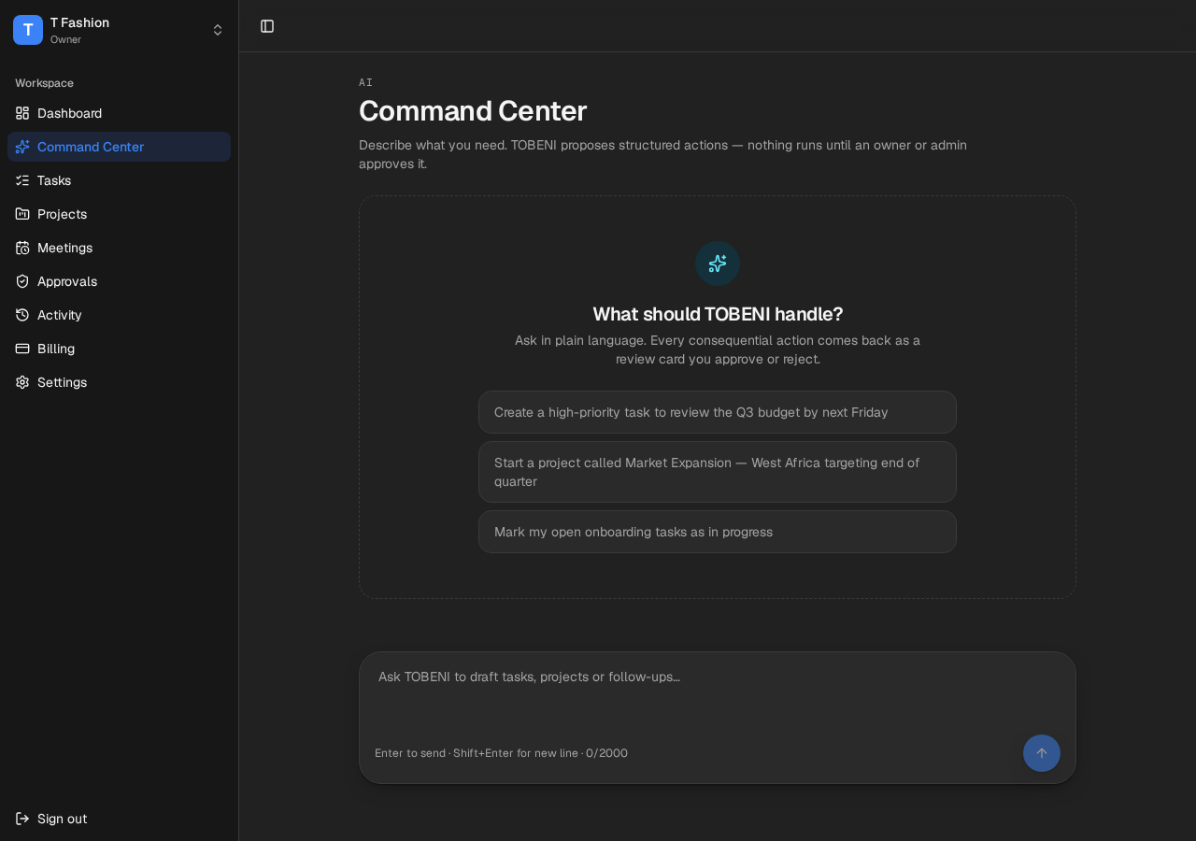
Task: Click the Dashboard grid icon in sidebar
Action: click(x=22, y=113)
